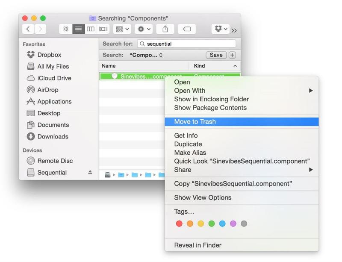Copy SinevibesSequential.component menu item
342x262 pixels.
(242, 184)
